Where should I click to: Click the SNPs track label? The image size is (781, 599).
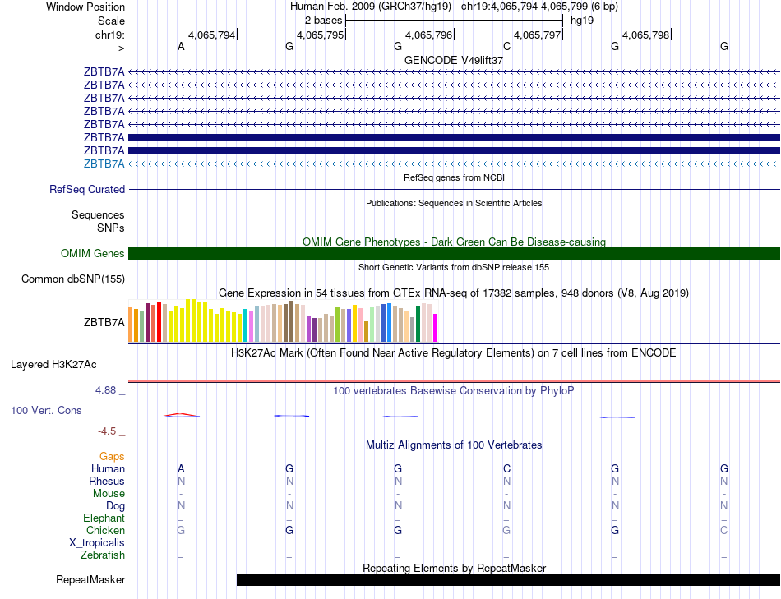tap(111, 228)
